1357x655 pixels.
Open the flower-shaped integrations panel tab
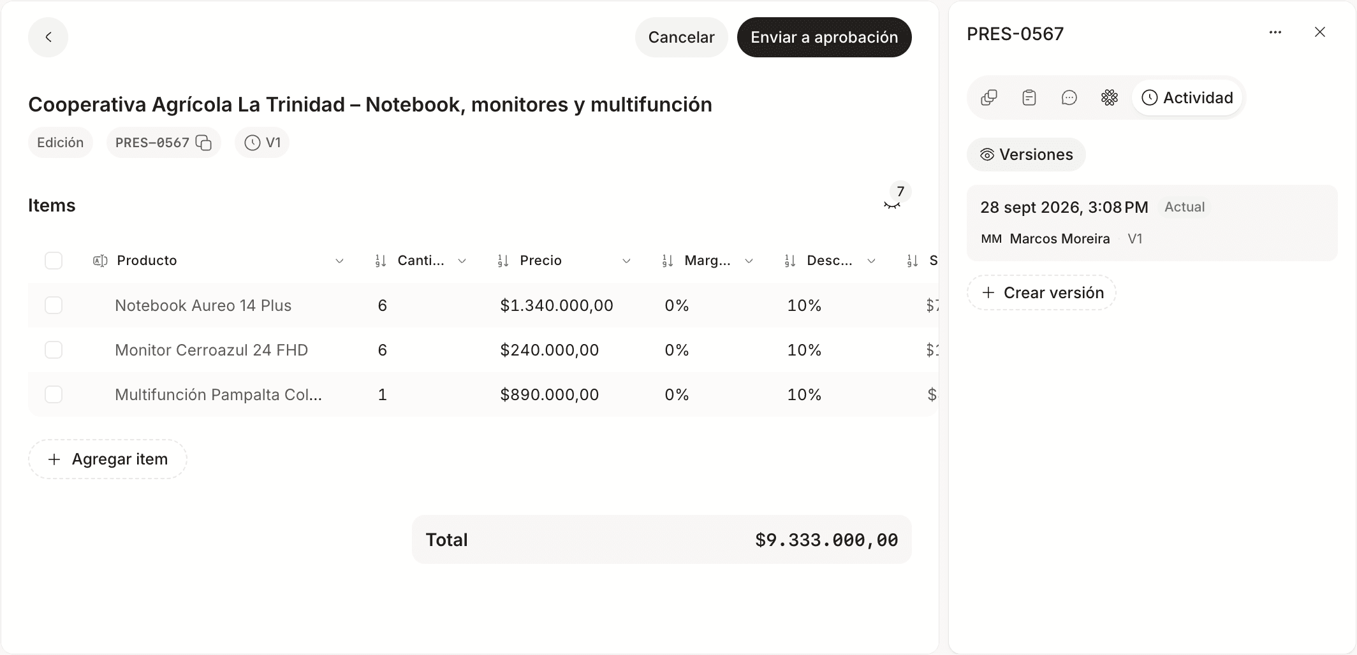click(1110, 97)
